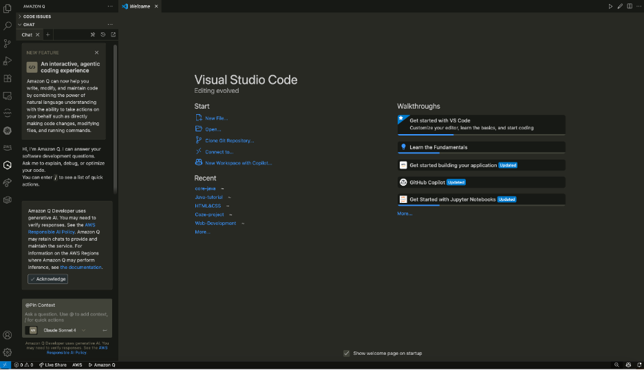This screenshot has height=370, width=644.
Task: Click the chat history clock icon
Action: [103, 34]
